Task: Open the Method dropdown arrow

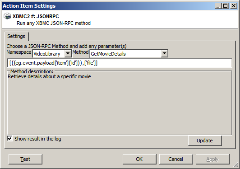Action: [164, 54]
